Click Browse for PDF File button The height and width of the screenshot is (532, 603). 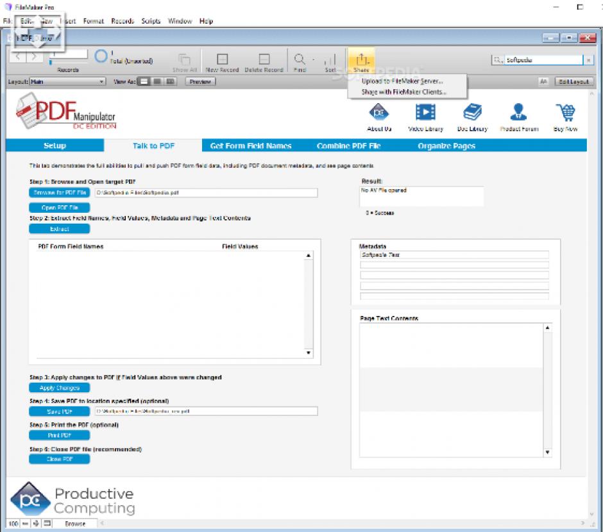pyautogui.click(x=60, y=192)
